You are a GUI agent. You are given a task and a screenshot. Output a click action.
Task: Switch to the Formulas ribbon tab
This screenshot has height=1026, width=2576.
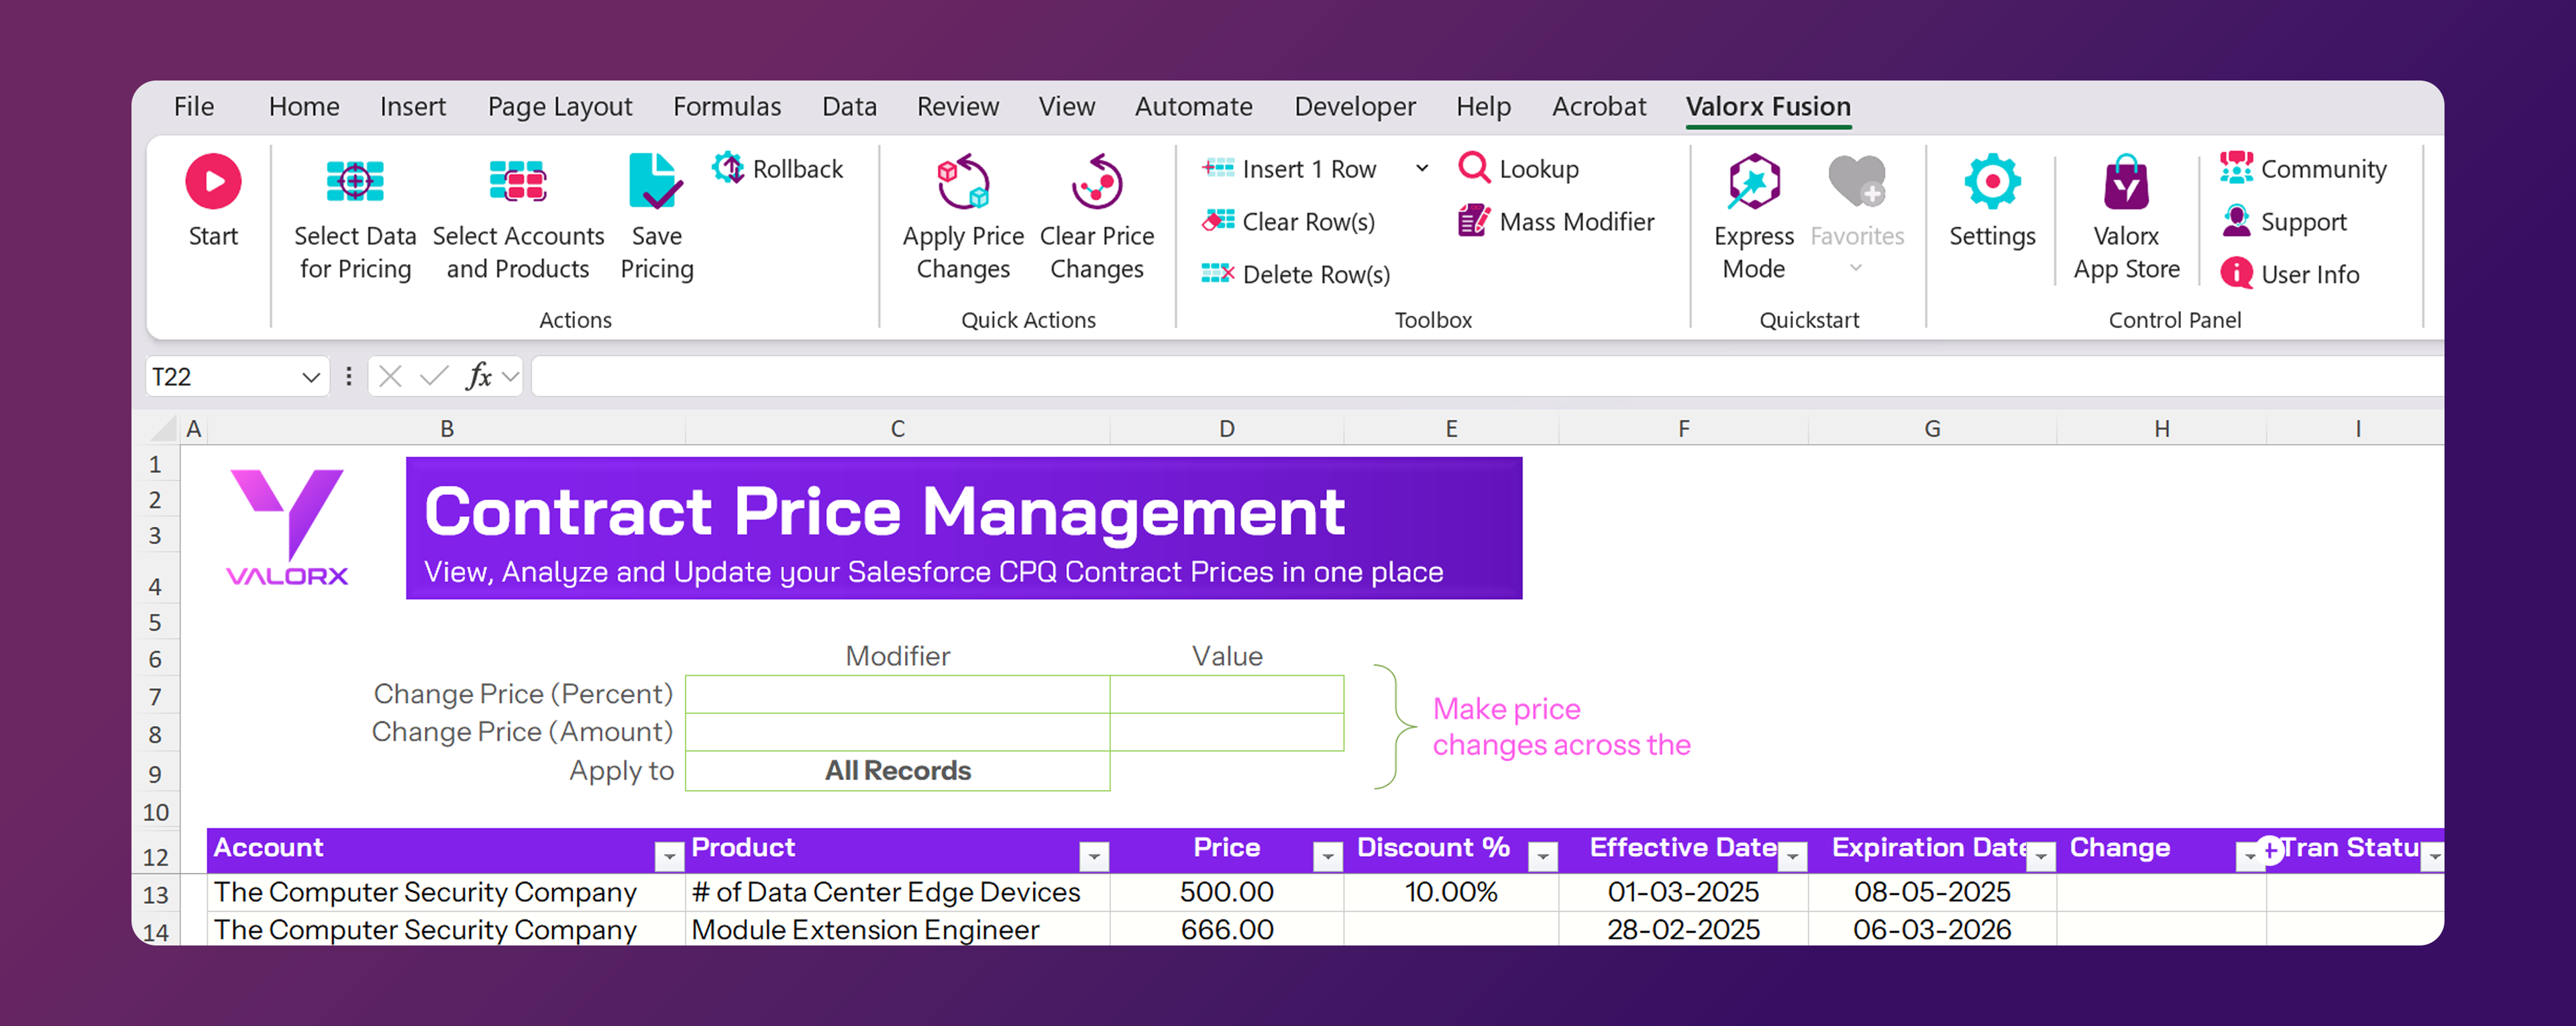[726, 107]
